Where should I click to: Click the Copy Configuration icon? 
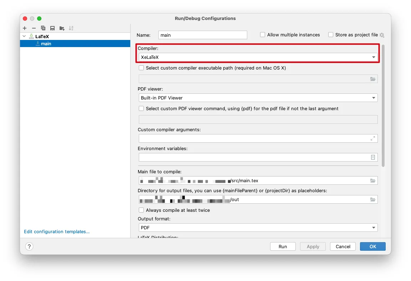(x=43, y=28)
